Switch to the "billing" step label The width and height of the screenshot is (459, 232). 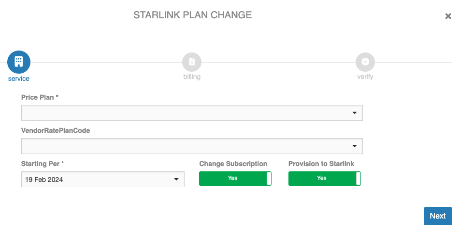(x=192, y=77)
